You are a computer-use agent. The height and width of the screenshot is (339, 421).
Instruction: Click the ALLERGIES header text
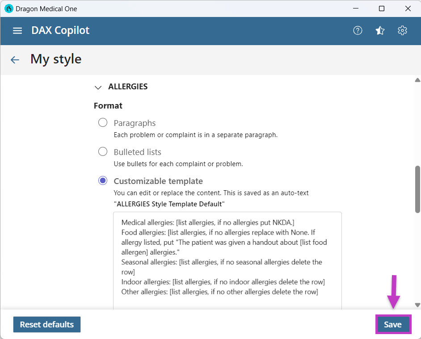click(128, 87)
